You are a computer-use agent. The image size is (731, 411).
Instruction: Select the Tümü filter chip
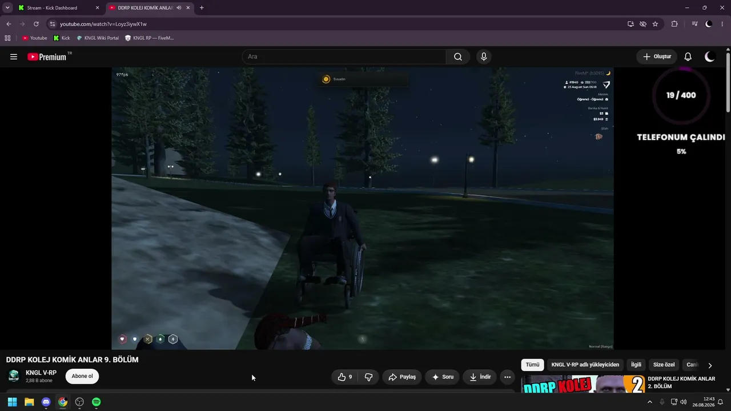[x=532, y=365]
